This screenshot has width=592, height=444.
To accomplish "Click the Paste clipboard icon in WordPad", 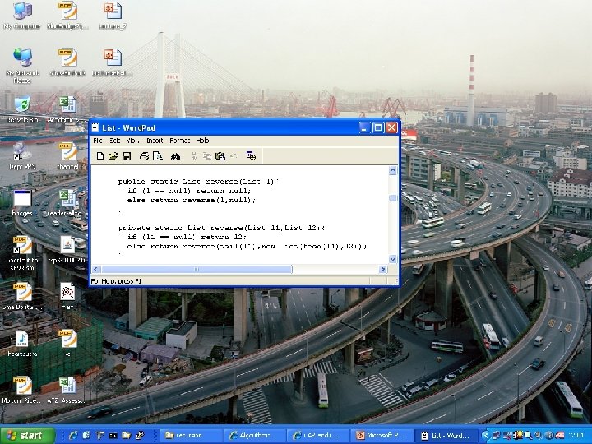I will coord(220,156).
